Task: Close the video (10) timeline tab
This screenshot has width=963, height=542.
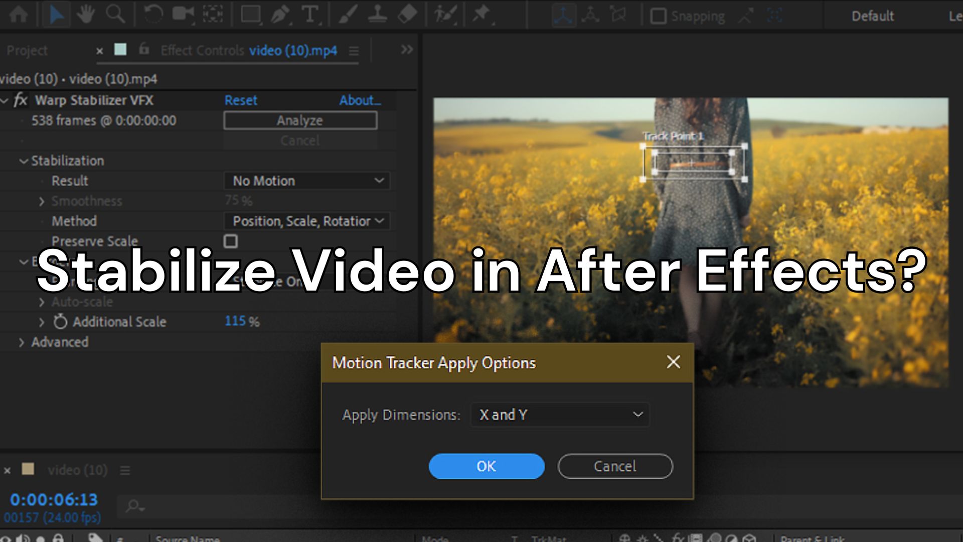Action: coord(7,471)
